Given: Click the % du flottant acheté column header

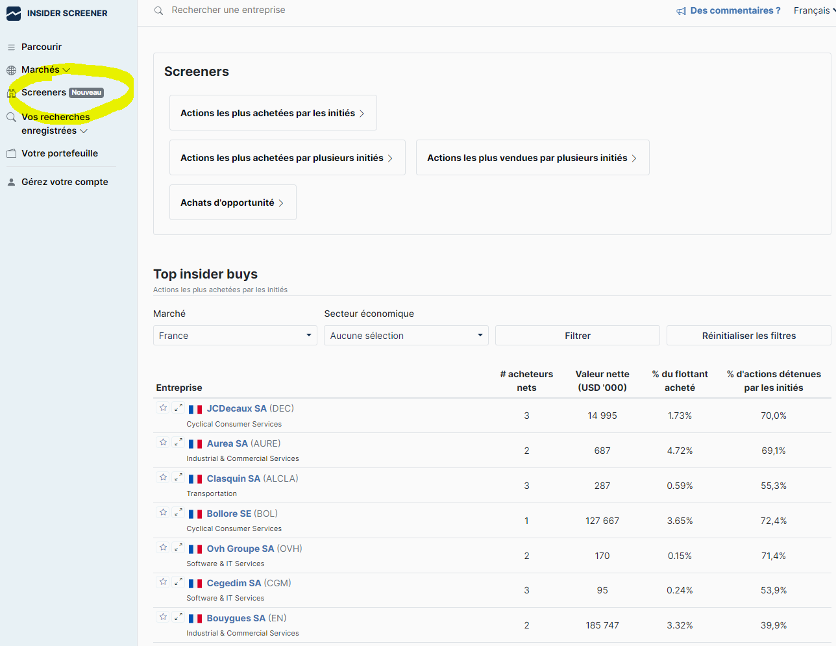Looking at the screenshot, I should [x=680, y=381].
